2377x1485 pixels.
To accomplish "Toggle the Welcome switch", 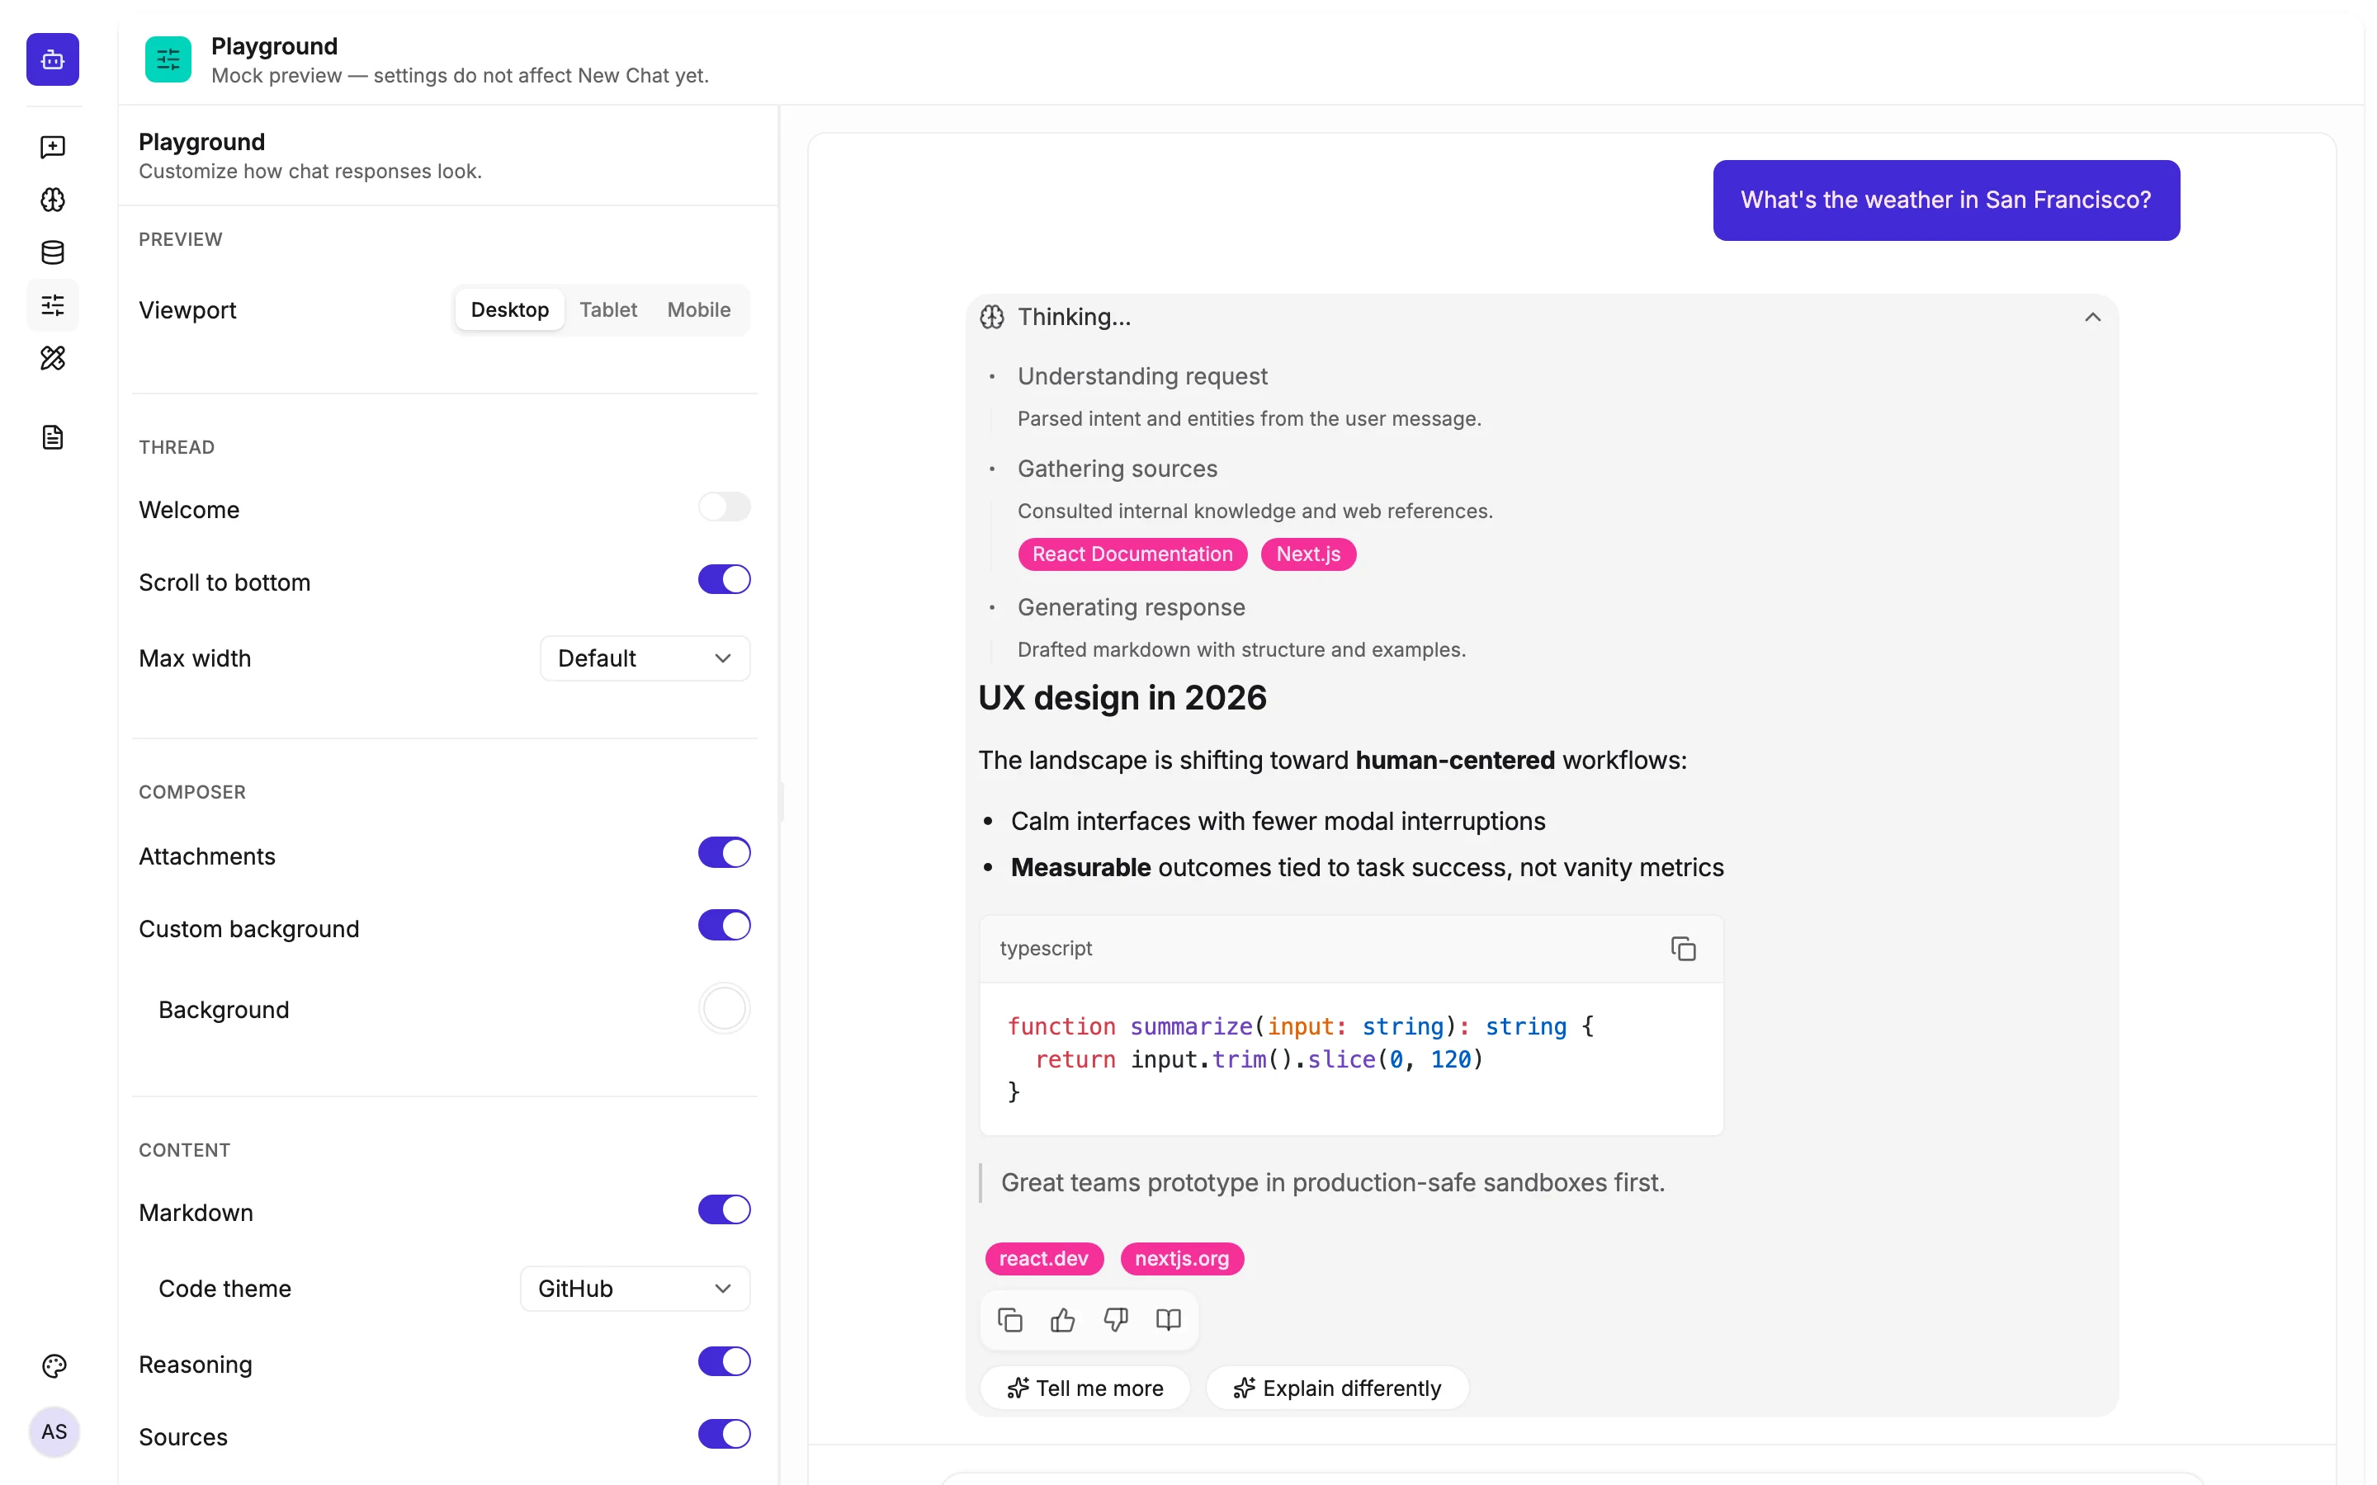I will tap(724, 507).
